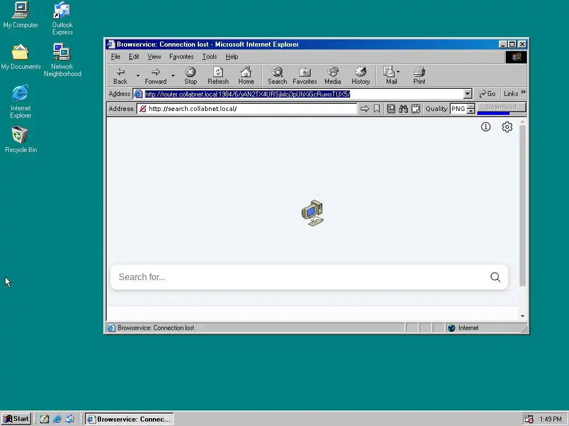The image size is (569, 426).
Task: Click the binoculars find icon
Action: click(x=403, y=109)
